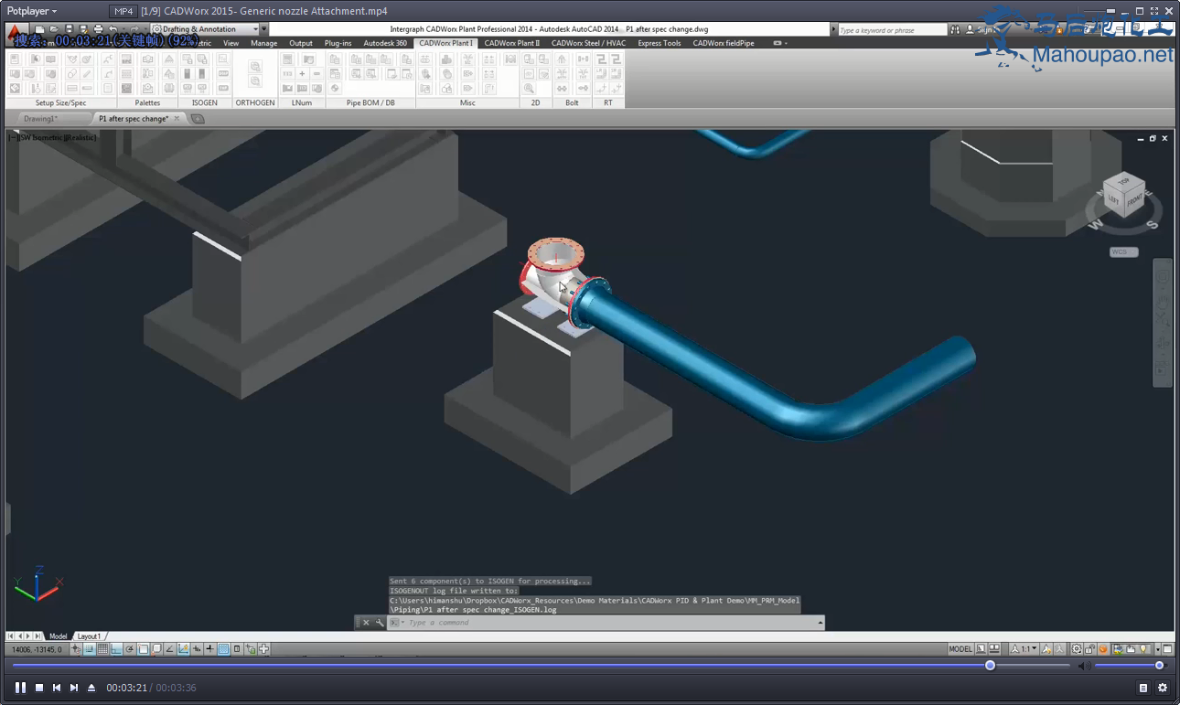Skip to previous file in playlist

57,688
